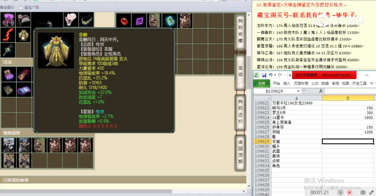376x196 pixels.
Task: Open the first horseman star card
Action: tap(9, 145)
